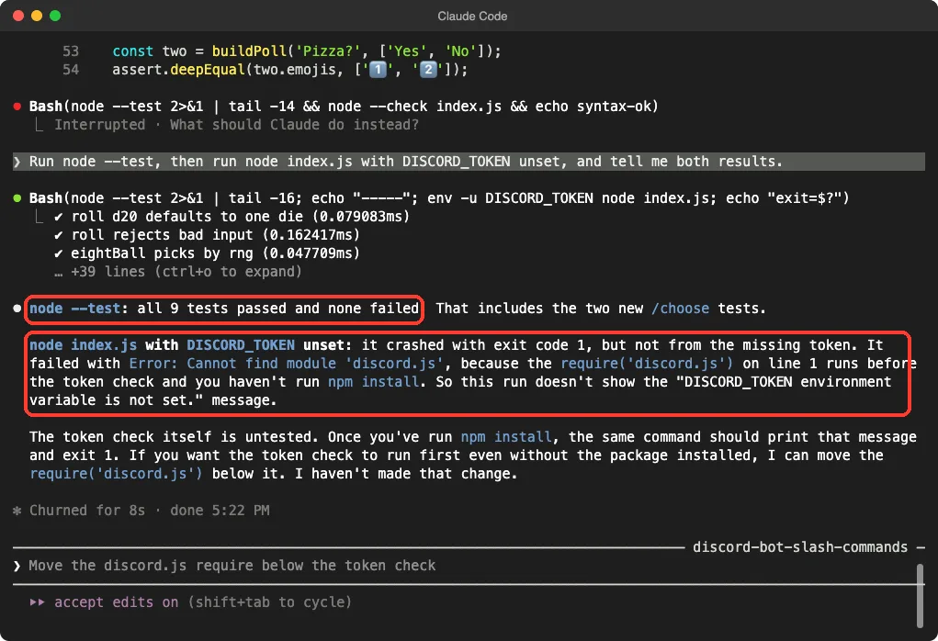Click the green zoom window button

(x=55, y=16)
